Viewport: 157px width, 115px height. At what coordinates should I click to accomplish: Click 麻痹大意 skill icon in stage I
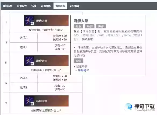click(x=29, y=21)
